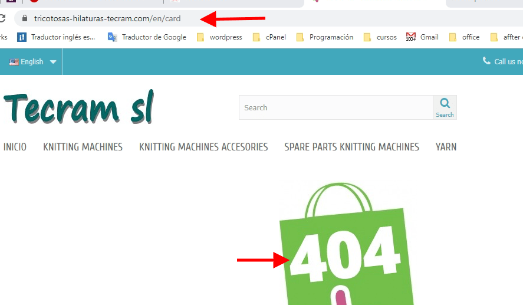Click the magnifier Search button
Image resolution: width=523 pixels, height=305 pixels.
coord(445,107)
